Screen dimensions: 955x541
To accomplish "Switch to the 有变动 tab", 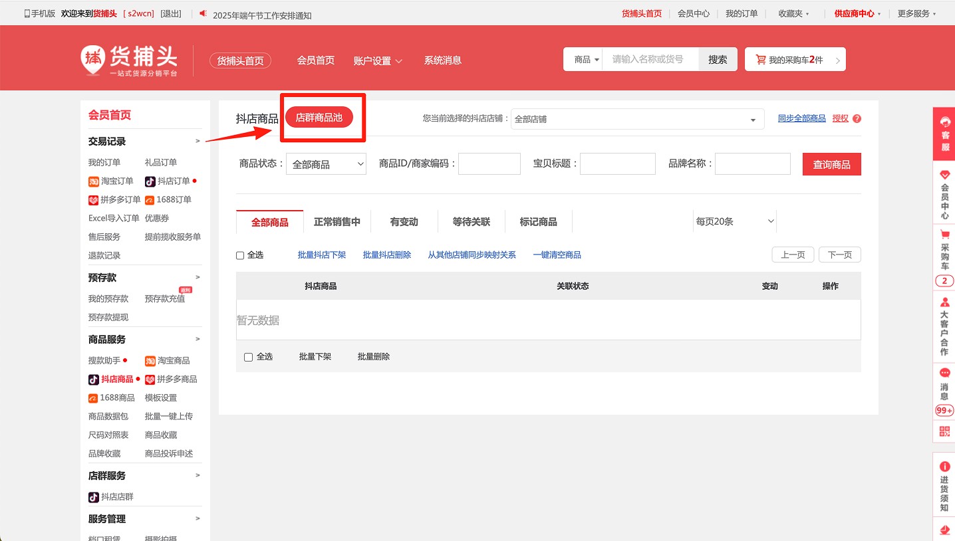I will [x=404, y=222].
